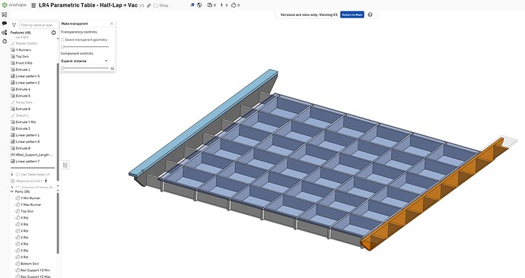This screenshot has width=525, height=278.
Task: Click the Return to Main button
Action: (x=352, y=14)
